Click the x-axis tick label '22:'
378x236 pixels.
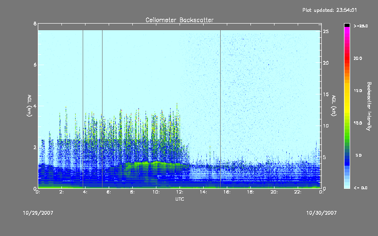[298, 192]
